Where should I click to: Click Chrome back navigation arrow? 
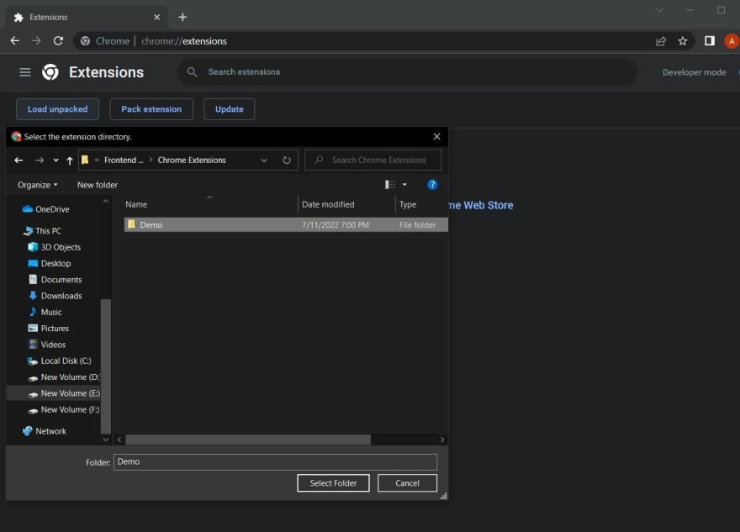[x=14, y=41]
